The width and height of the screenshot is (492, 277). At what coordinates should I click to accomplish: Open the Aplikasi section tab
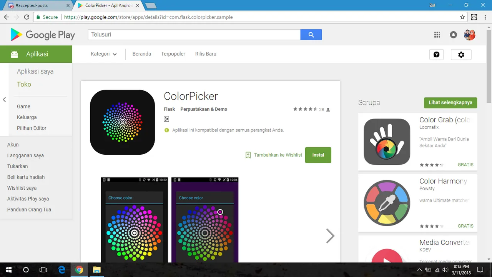pyautogui.click(x=36, y=54)
